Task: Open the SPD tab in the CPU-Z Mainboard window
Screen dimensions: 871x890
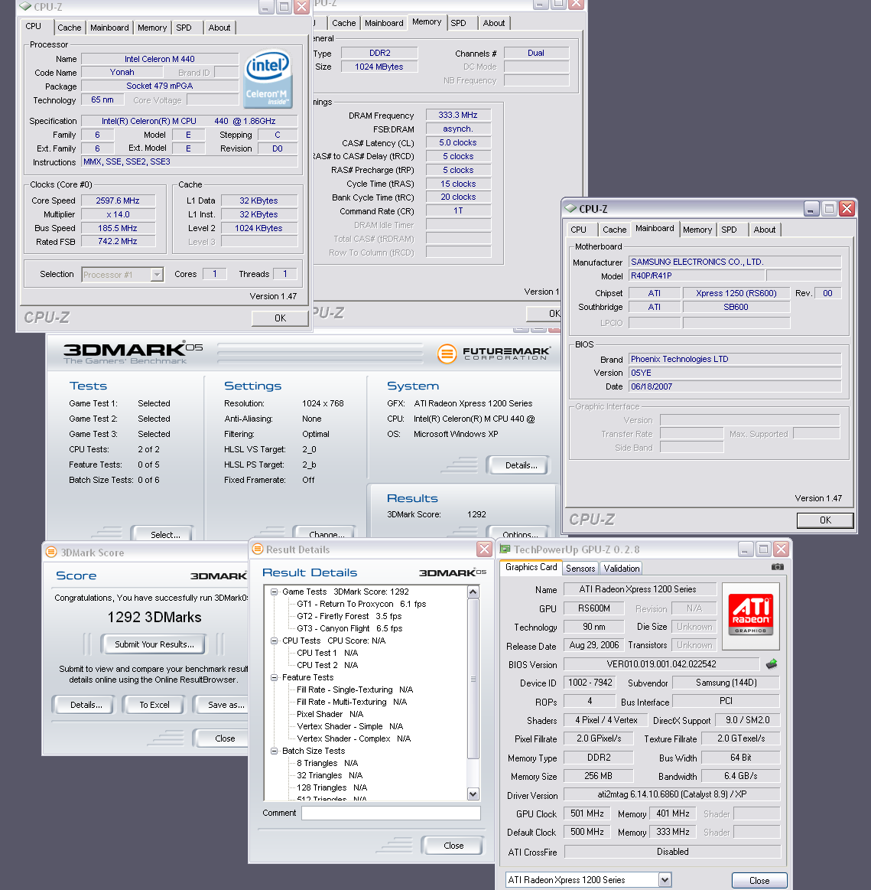Action: pos(730,230)
